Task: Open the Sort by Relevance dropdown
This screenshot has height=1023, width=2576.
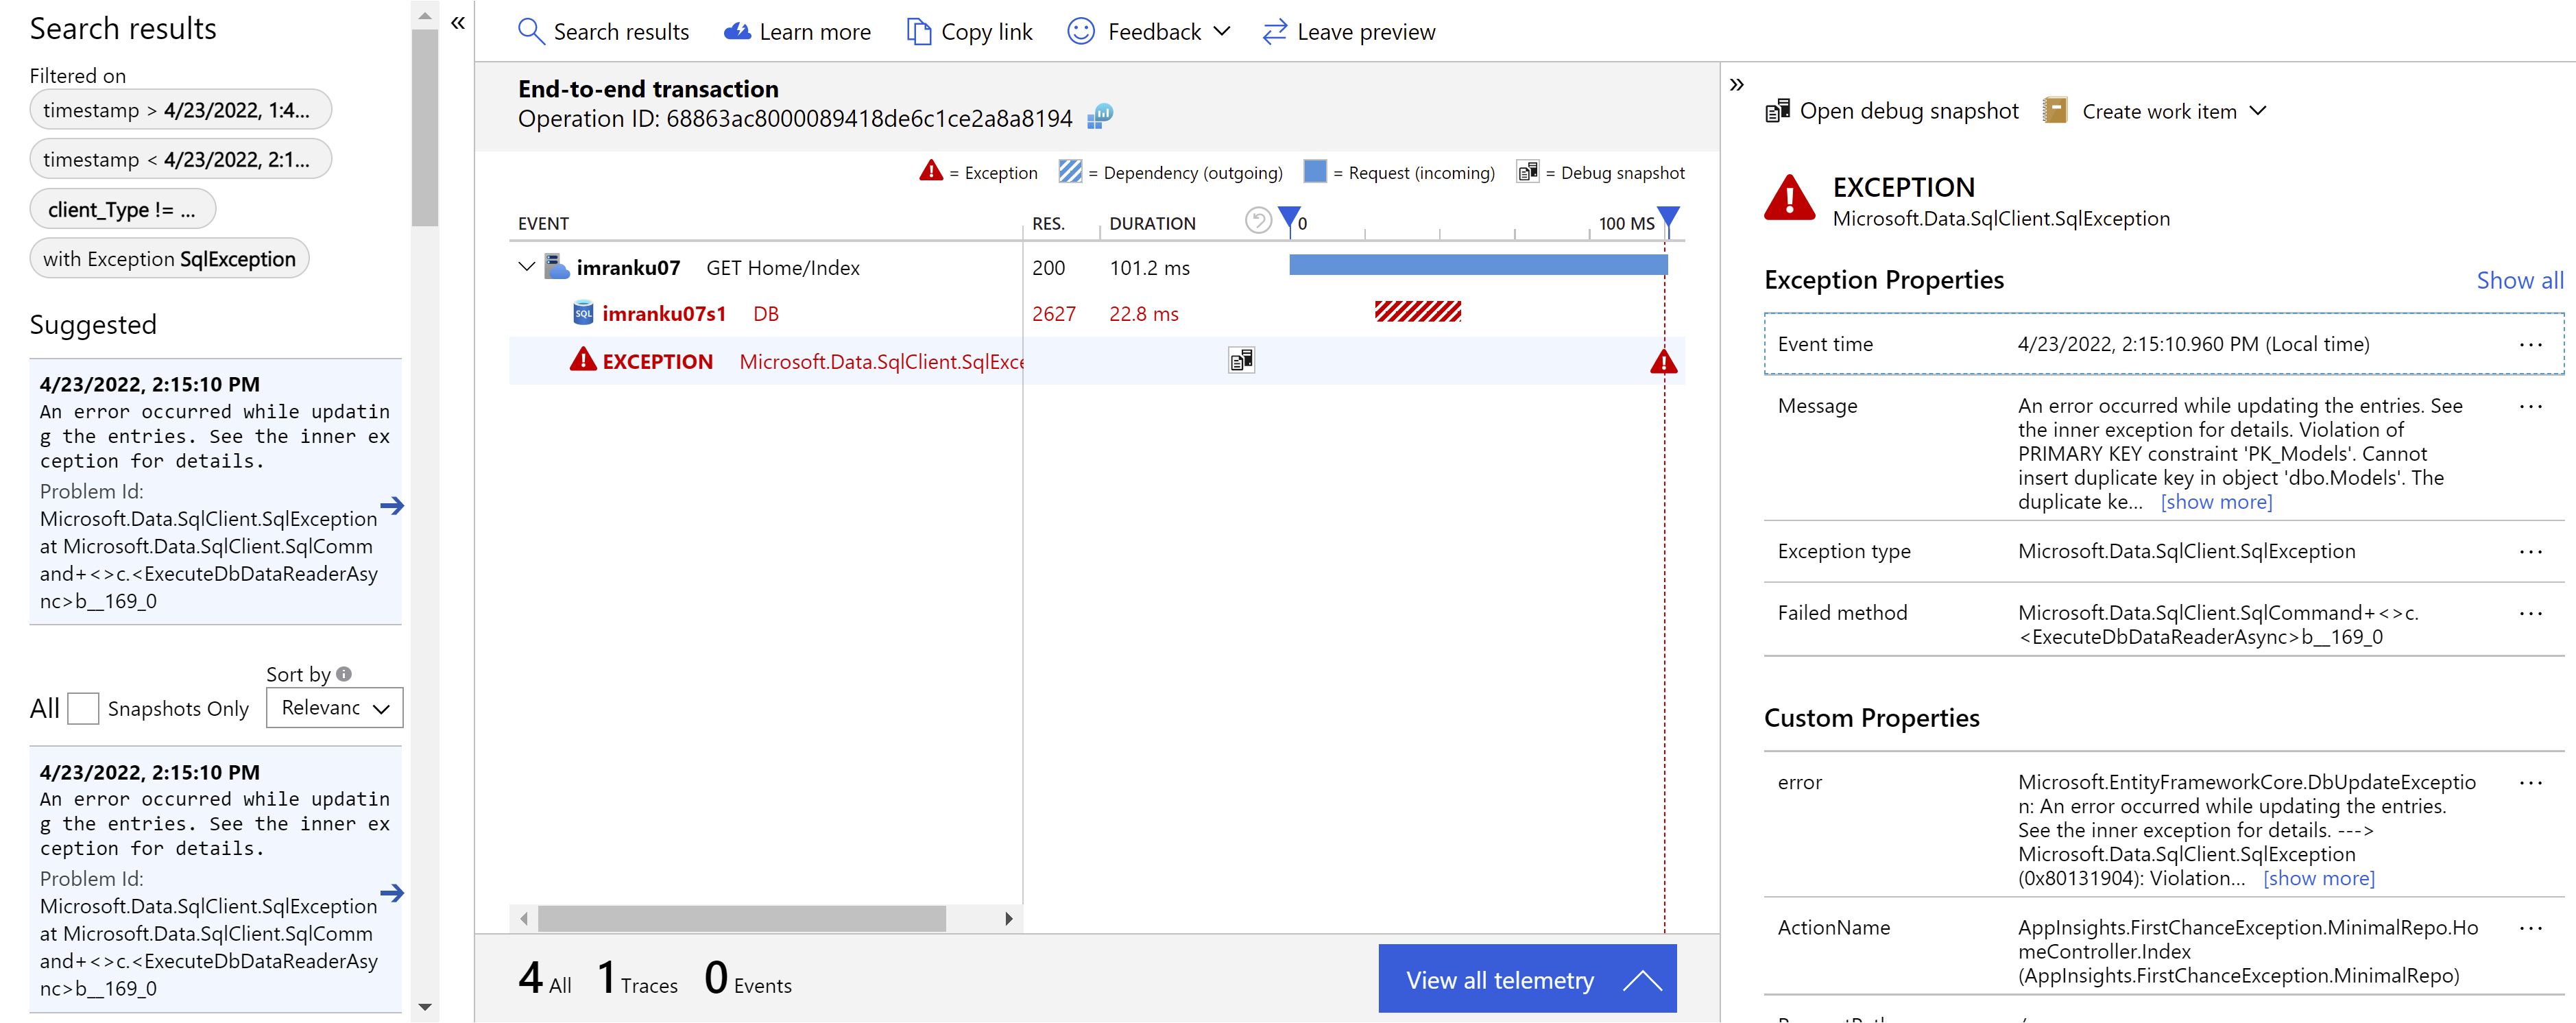Action: (334, 708)
